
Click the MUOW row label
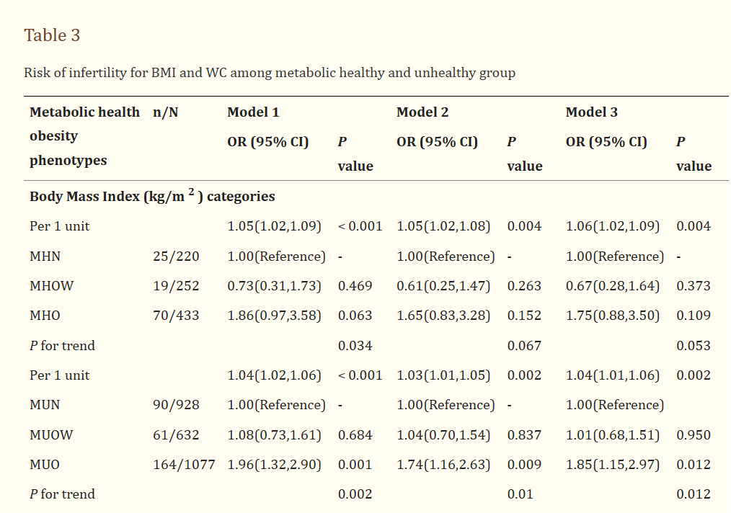tap(51, 435)
